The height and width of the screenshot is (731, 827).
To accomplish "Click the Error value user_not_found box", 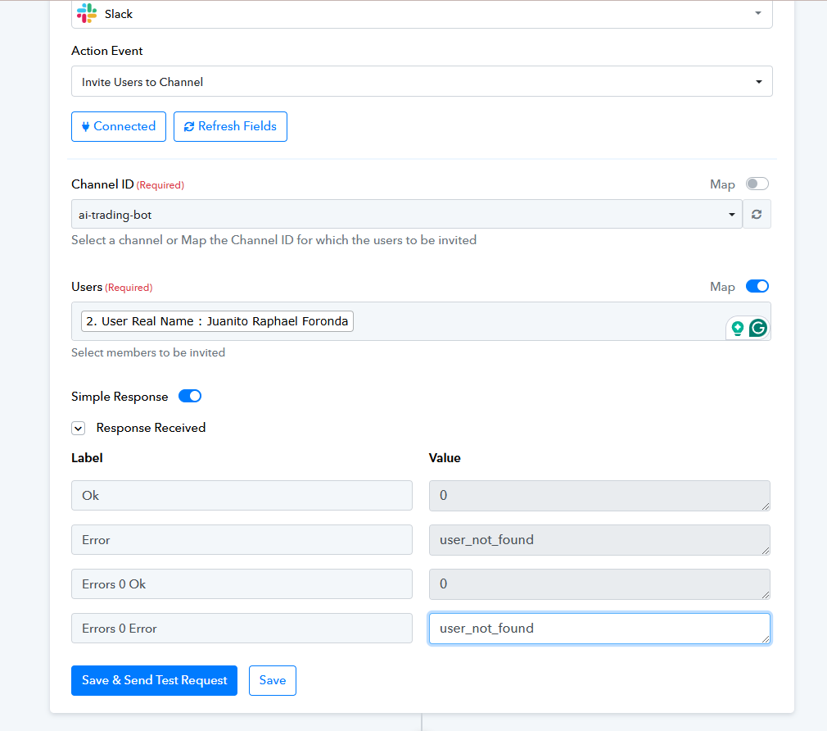I will (x=599, y=540).
